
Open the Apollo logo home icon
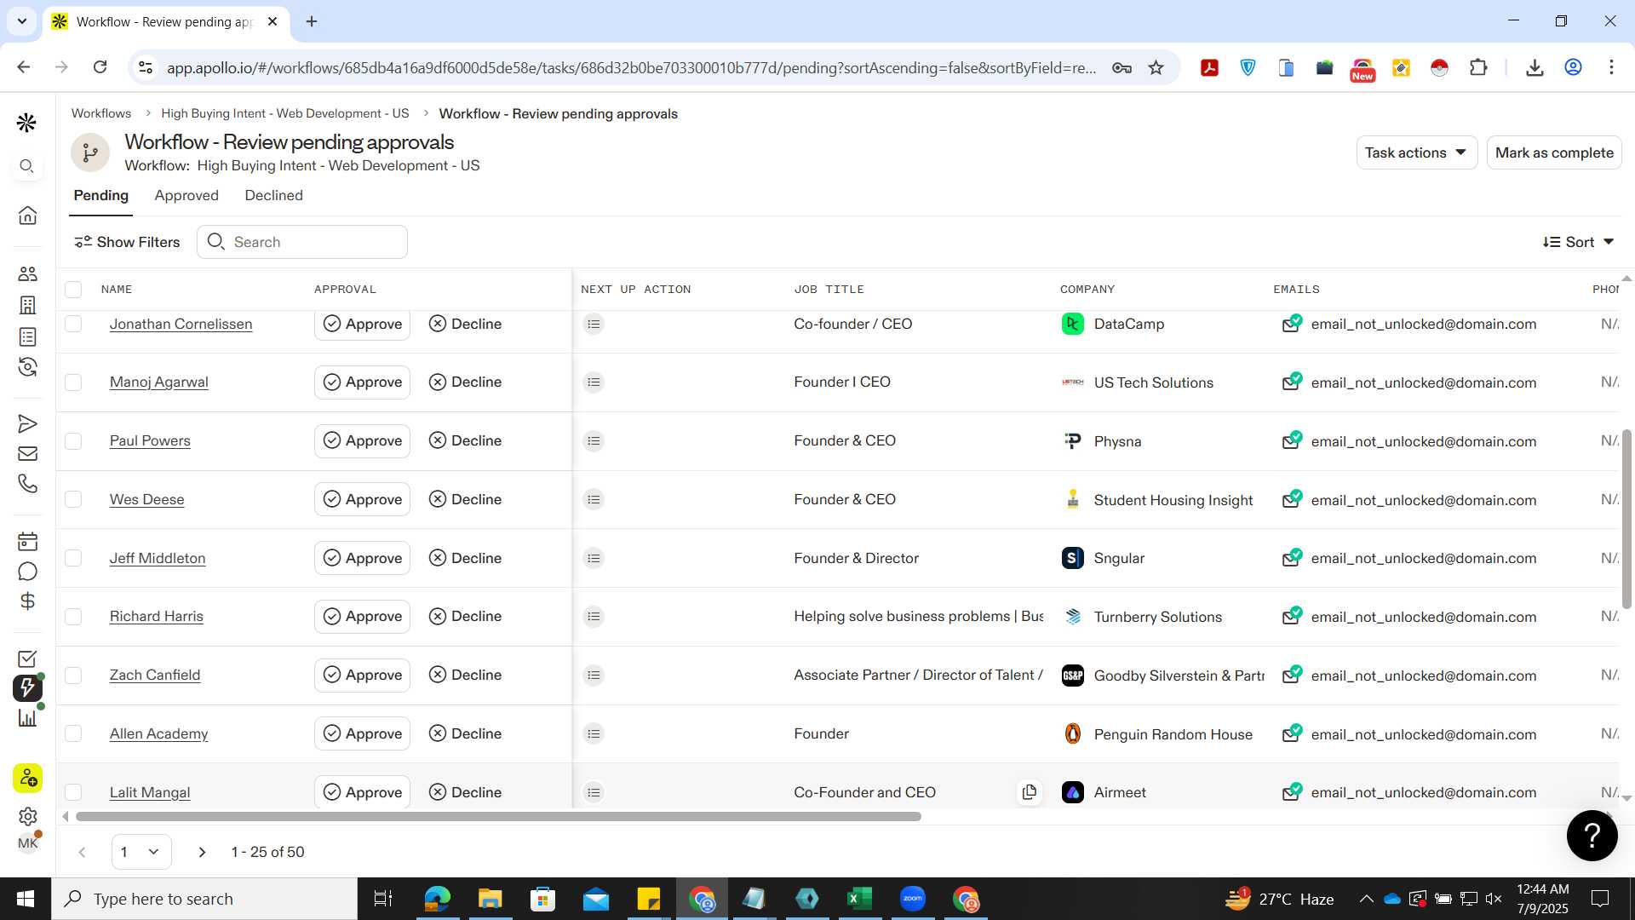tap(26, 123)
